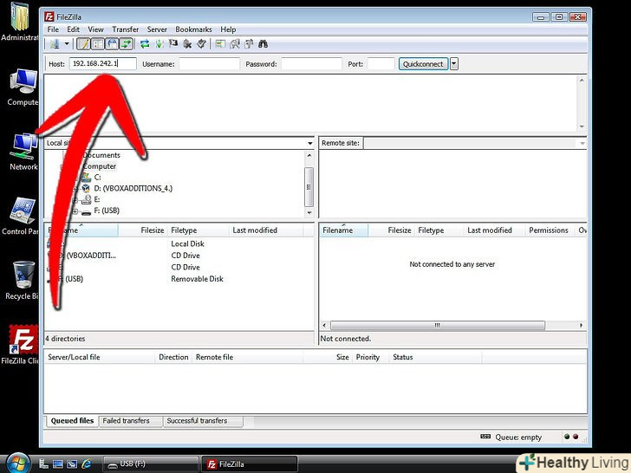The image size is (631, 473).
Task: Toggle the local directory tree view
Action: pyautogui.click(x=98, y=43)
